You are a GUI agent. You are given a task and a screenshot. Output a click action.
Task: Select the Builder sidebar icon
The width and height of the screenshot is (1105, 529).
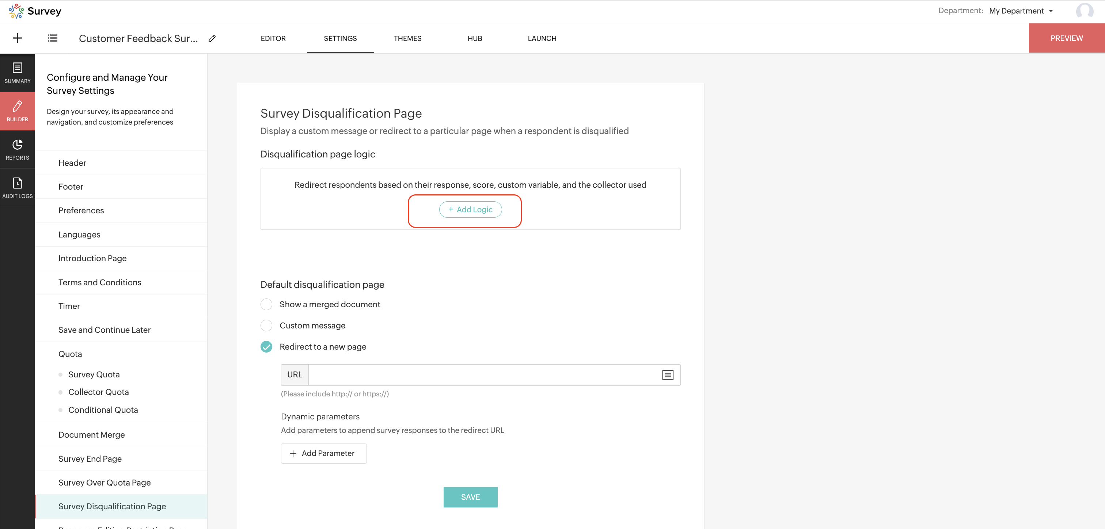(18, 111)
